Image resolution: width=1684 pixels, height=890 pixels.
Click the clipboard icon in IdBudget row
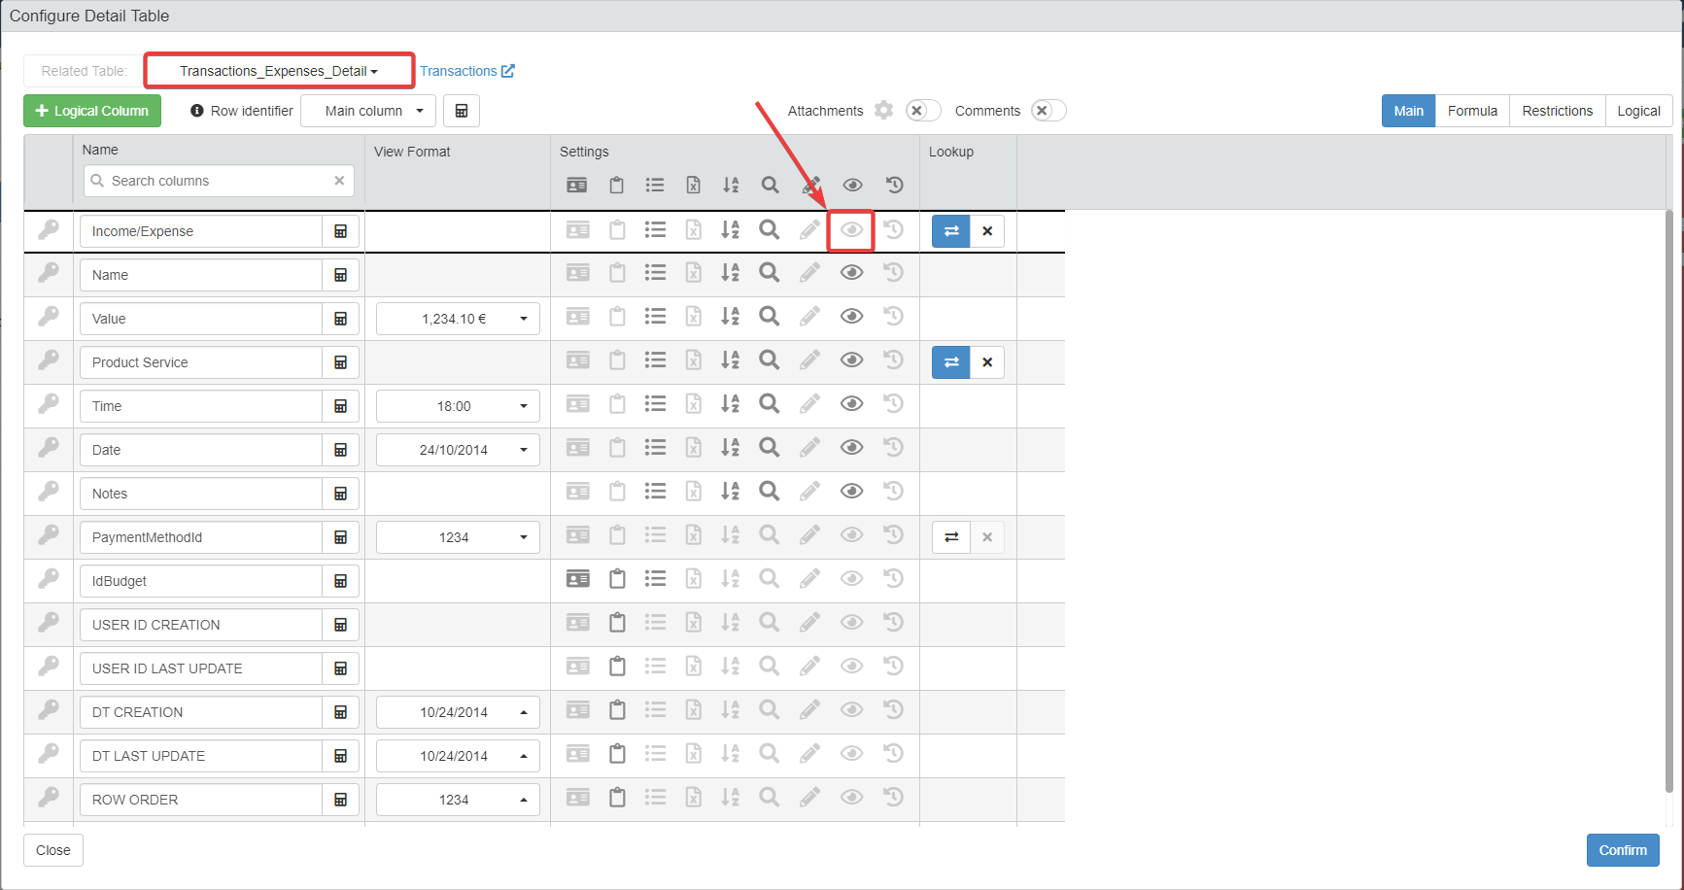[617, 579]
